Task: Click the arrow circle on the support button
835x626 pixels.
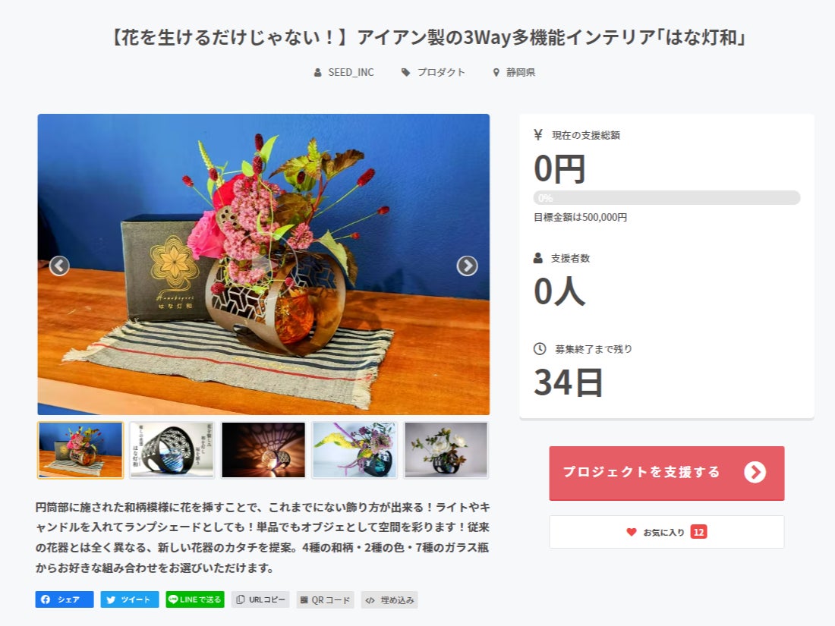Action: (755, 472)
